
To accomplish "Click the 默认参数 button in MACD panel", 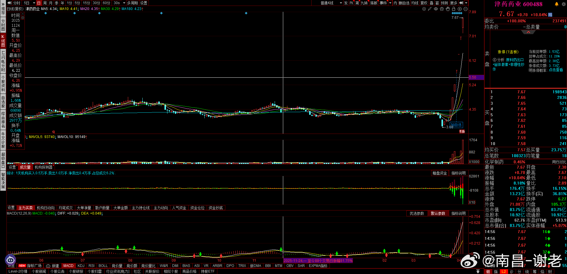I will (438, 214).
